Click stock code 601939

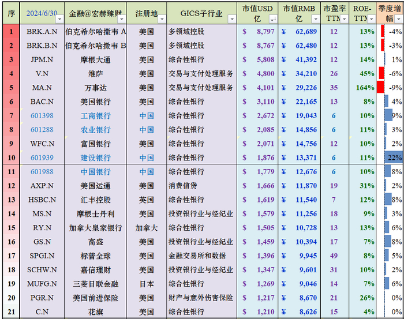click(42, 157)
